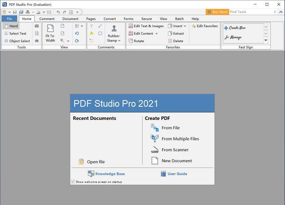This screenshot has height=205, width=285.
Task: Click the Line annotation icon
Action: (100, 26)
